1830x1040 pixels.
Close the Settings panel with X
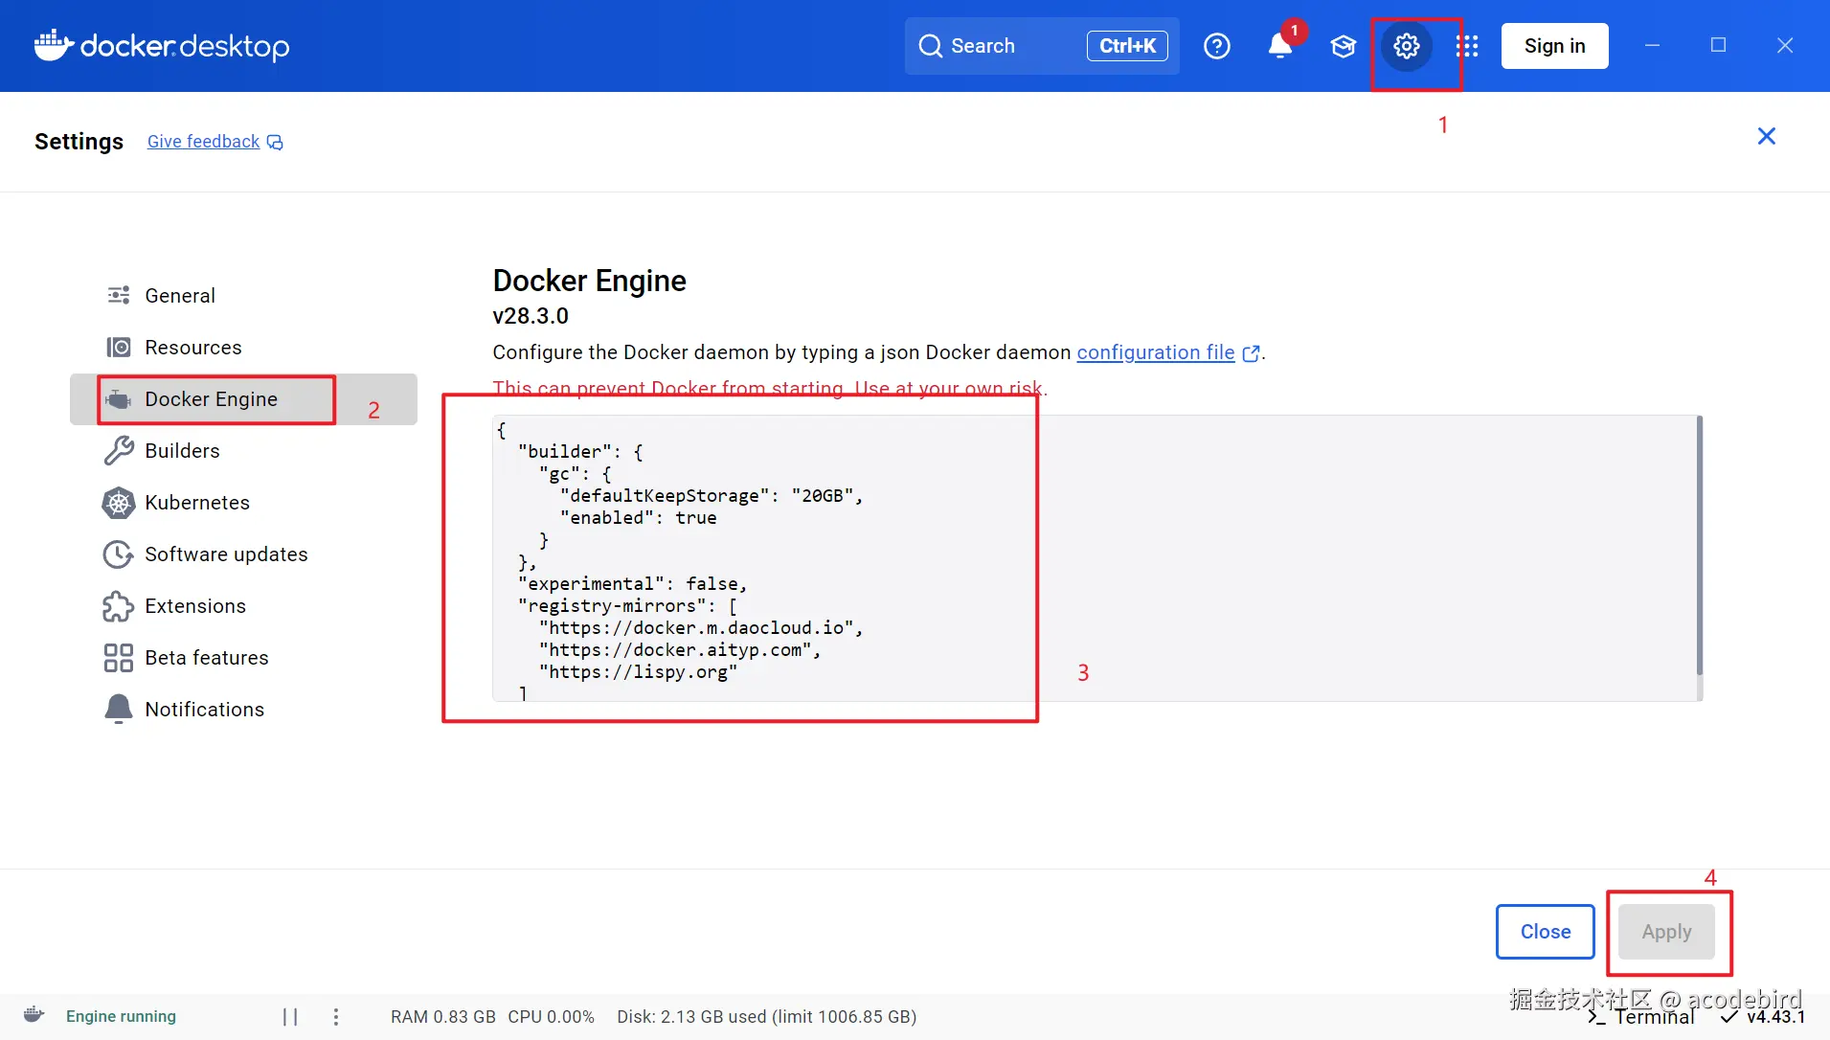click(x=1766, y=136)
